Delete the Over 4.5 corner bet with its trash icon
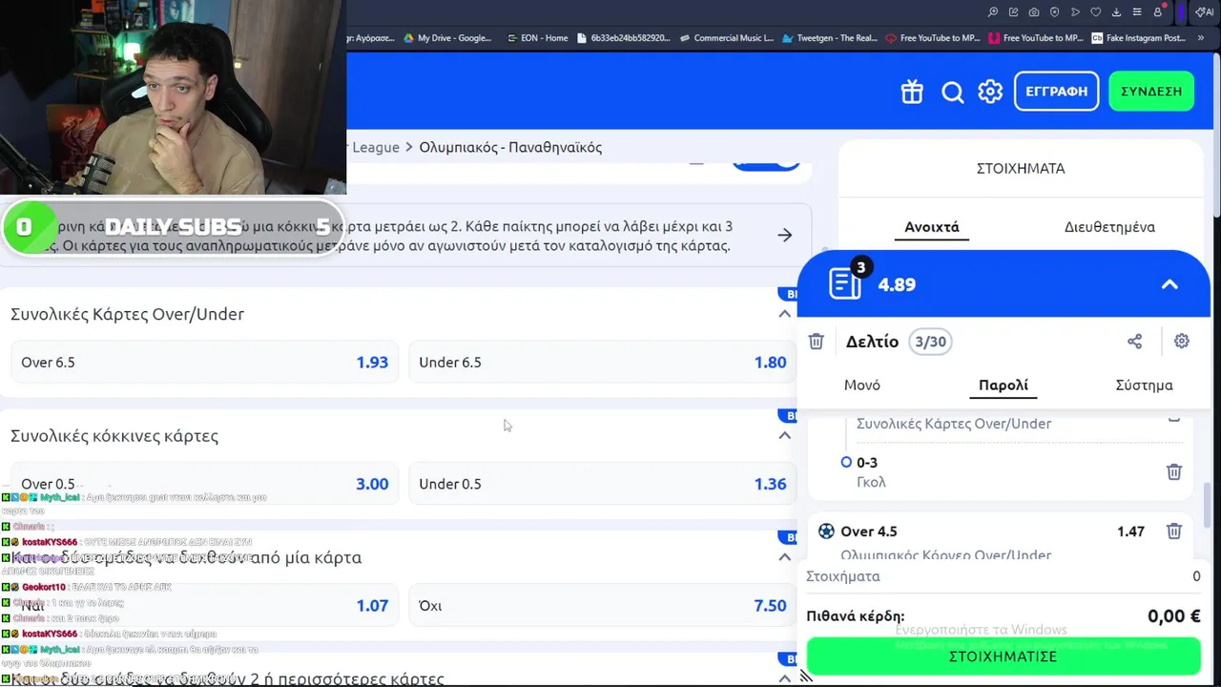 1174,531
